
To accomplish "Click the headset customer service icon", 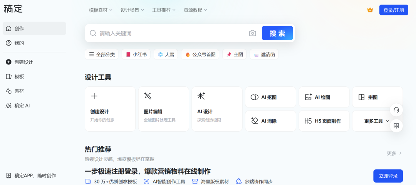I will [396, 110].
